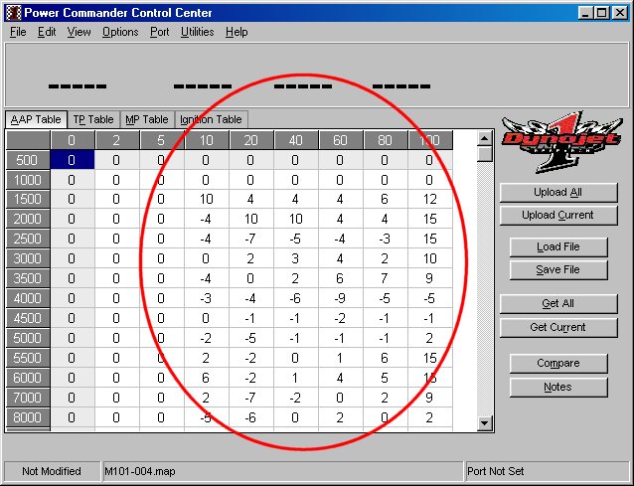Select cell -5 in 5000 row, column 20

(250, 338)
